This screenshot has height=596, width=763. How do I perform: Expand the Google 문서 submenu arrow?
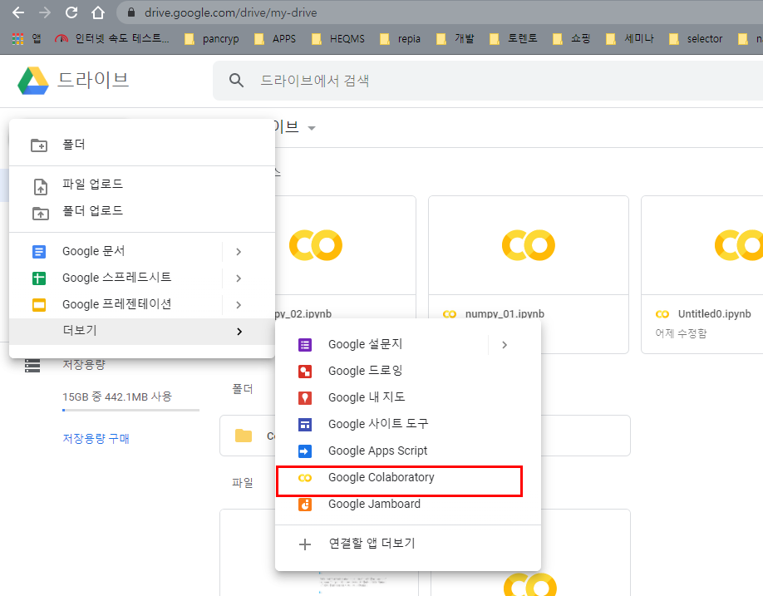pos(239,251)
